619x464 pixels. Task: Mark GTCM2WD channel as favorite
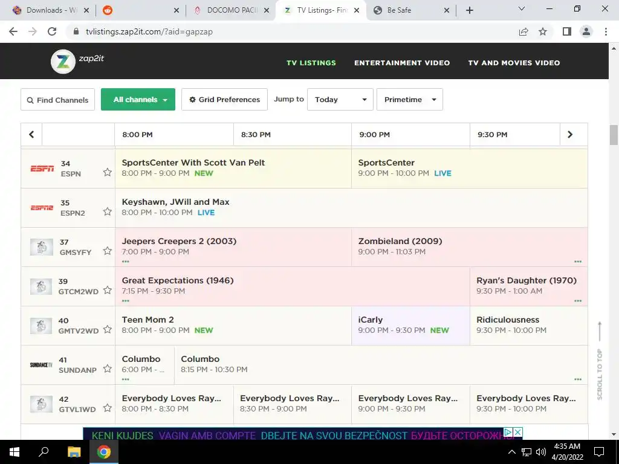(x=108, y=290)
